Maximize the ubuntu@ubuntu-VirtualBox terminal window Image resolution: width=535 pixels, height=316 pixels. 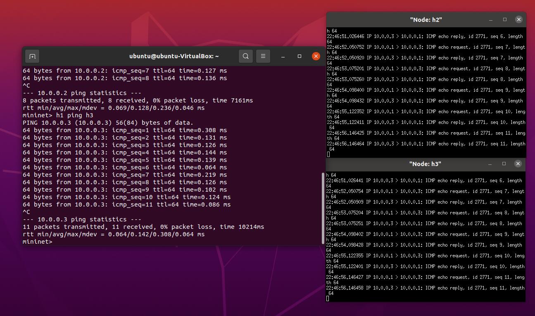(x=300, y=56)
